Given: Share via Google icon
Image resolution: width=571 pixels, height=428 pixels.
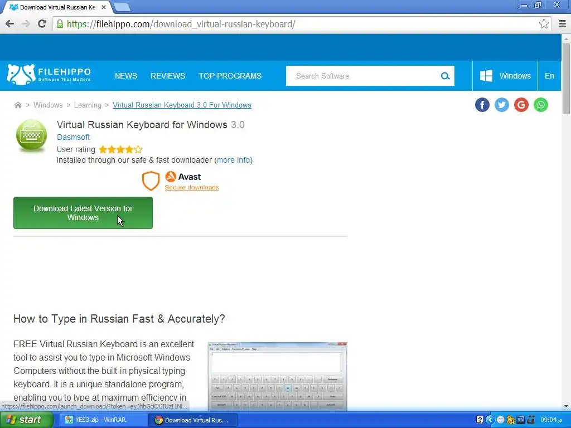Looking at the screenshot, I should coord(521,105).
